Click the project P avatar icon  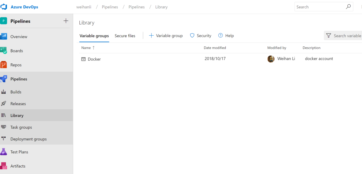pos(4,21)
